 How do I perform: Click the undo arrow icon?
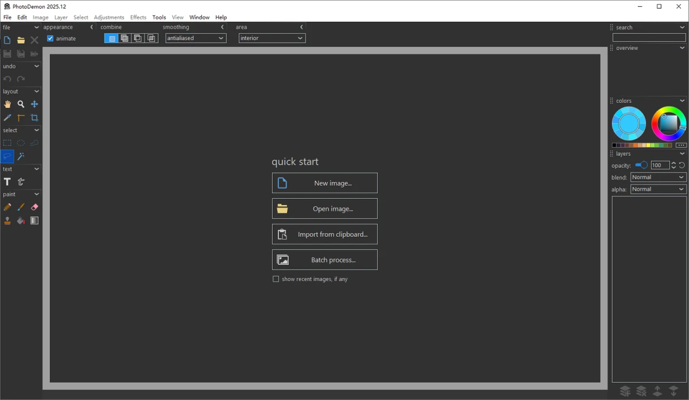(7, 79)
